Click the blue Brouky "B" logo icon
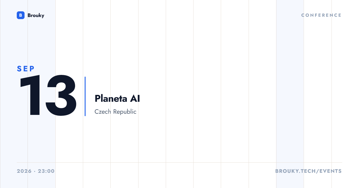The width and height of the screenshot is (359, 188). click(x=21, y=15)
